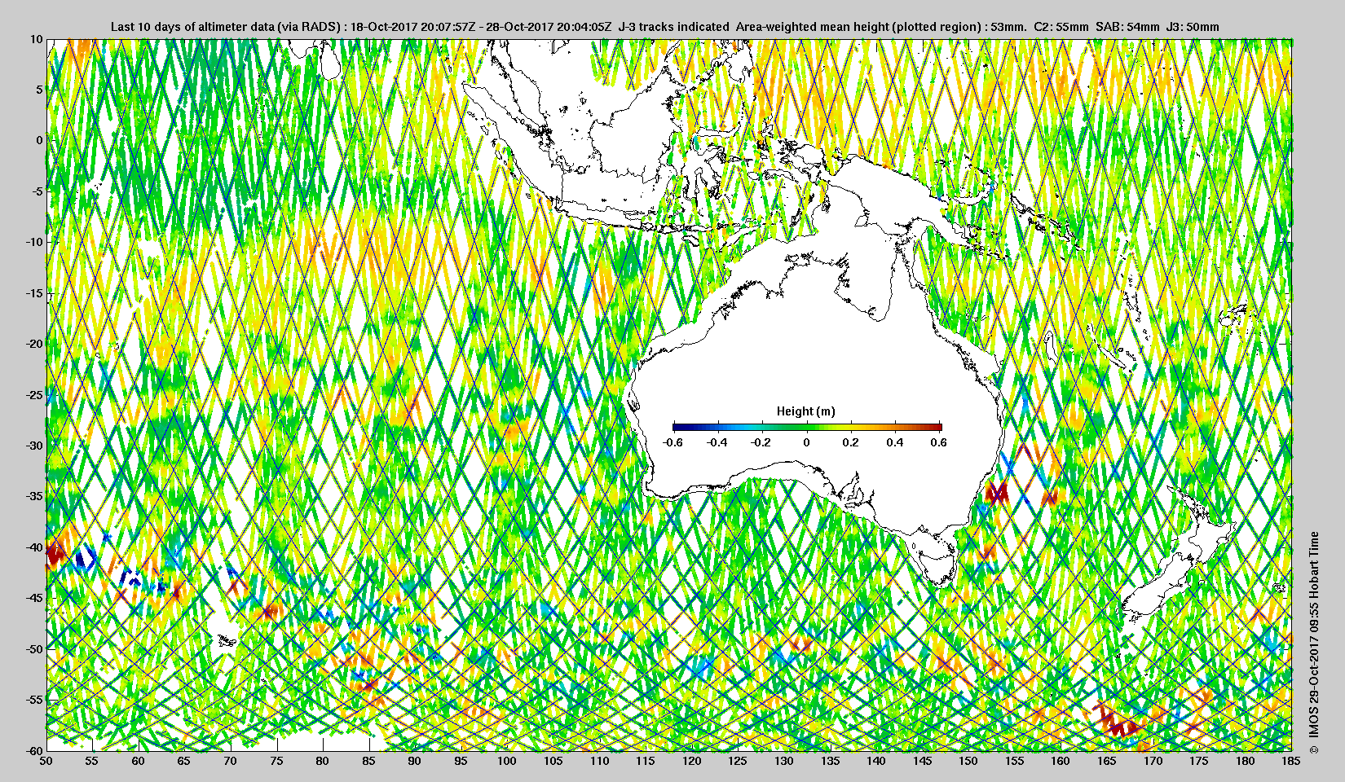Click the '-0.2' colorbar tick label

[761, 442]
